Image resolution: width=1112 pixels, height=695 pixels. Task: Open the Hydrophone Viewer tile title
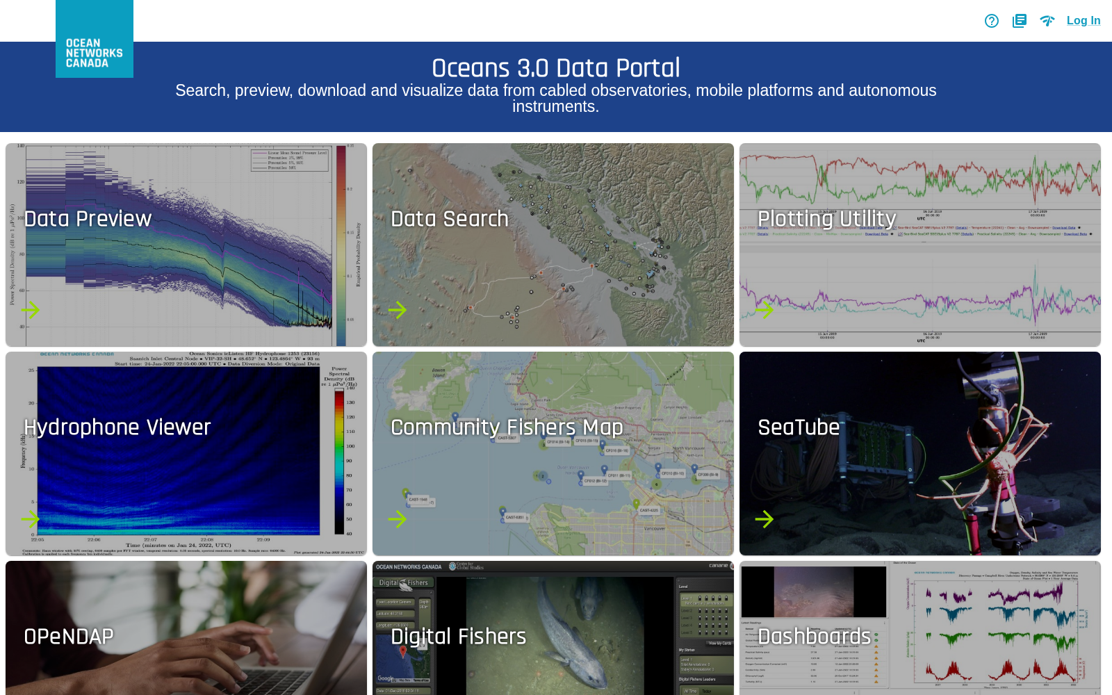point(117,427)
